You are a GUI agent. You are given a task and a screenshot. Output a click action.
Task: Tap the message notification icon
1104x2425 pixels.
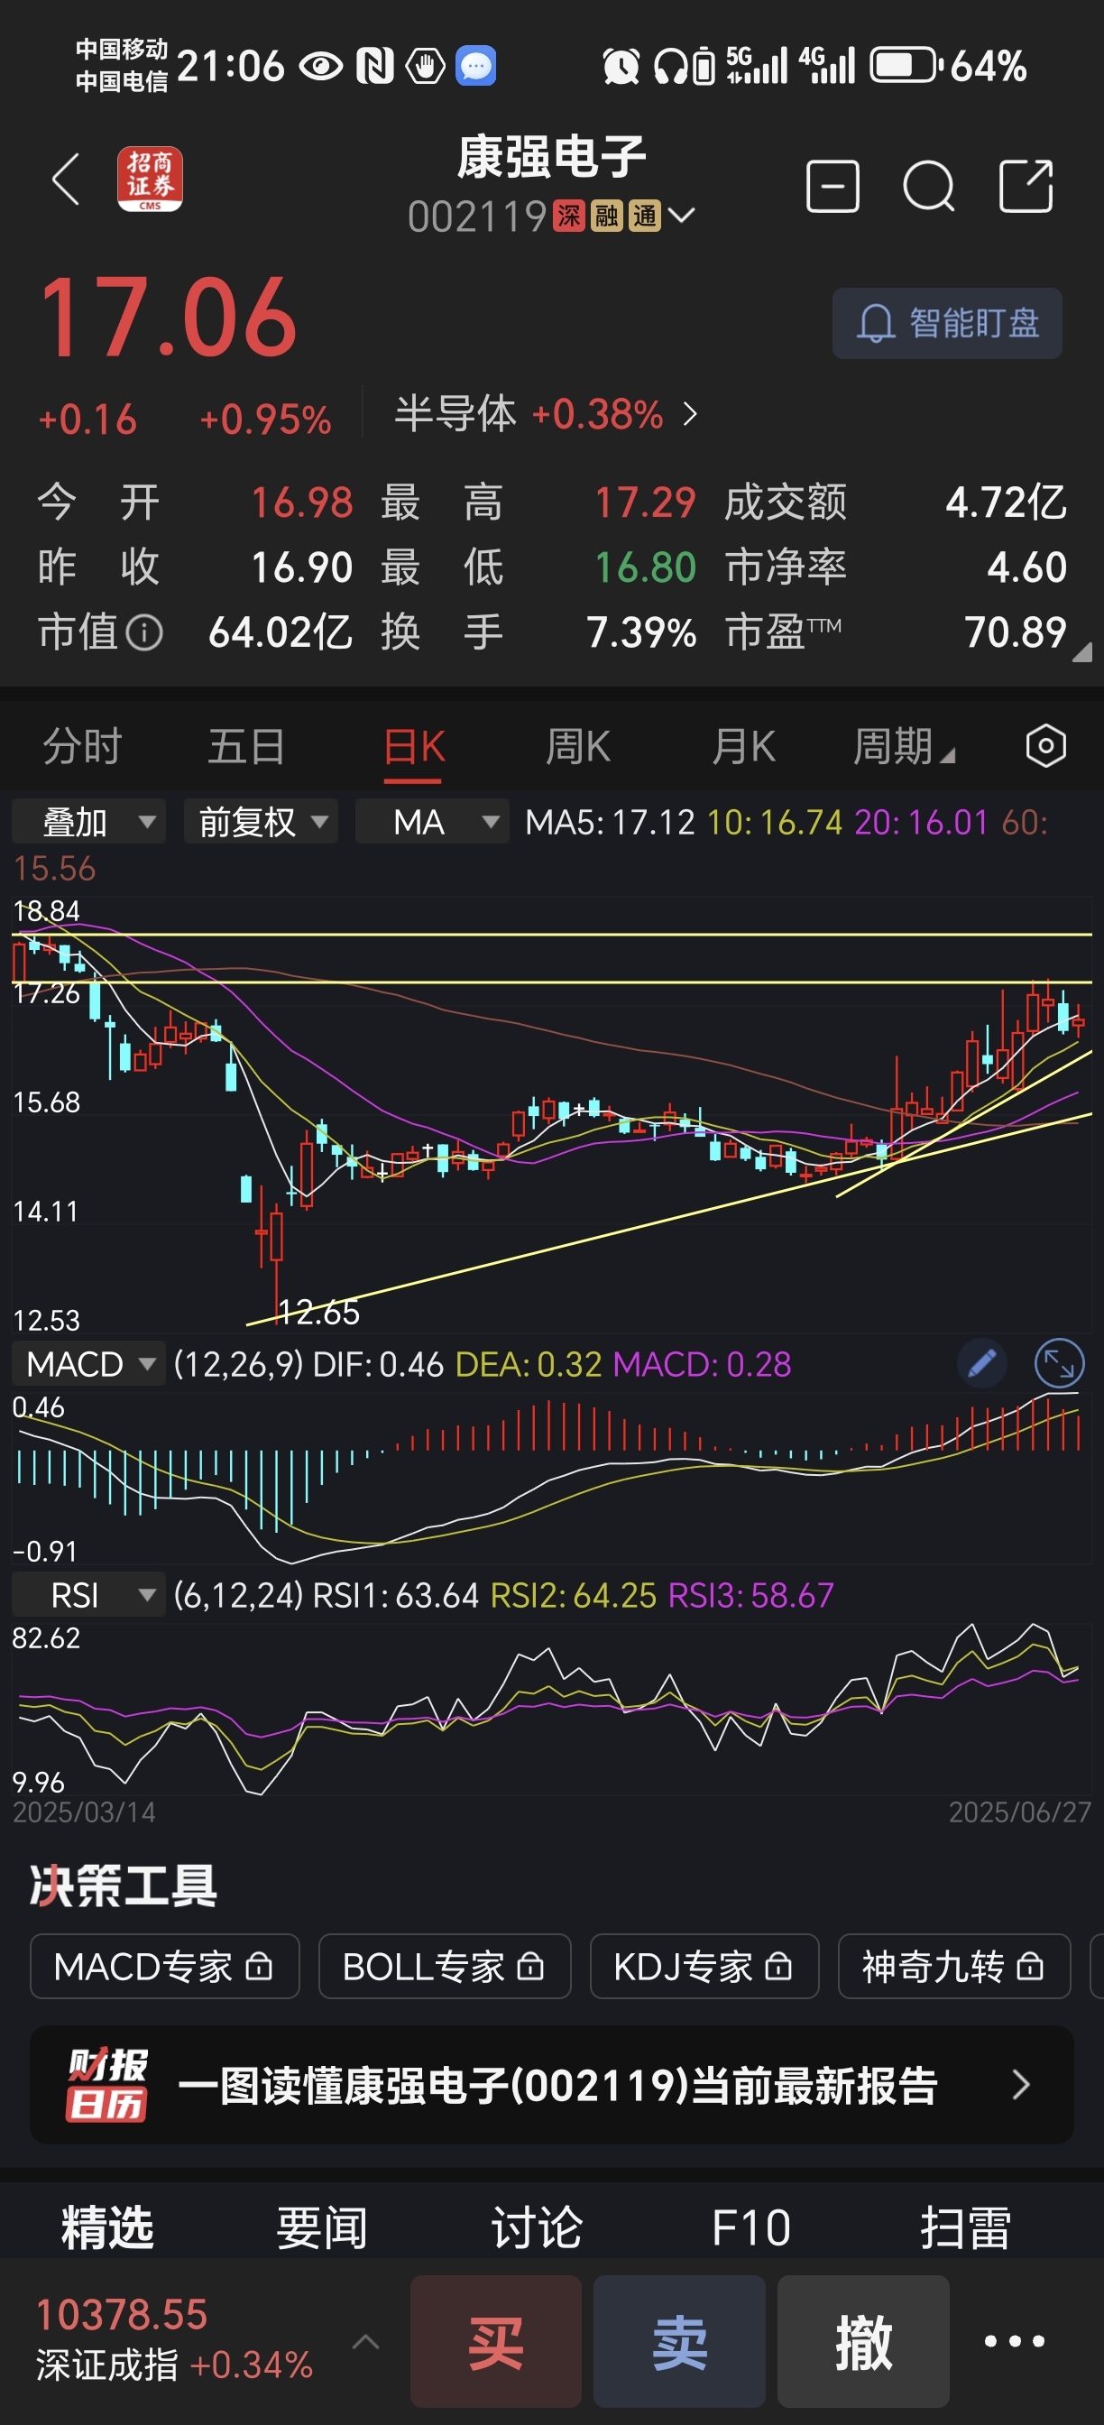pyautogui.click(x=475, y=66)
